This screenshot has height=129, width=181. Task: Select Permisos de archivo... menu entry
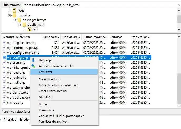[x=54, y=122]
